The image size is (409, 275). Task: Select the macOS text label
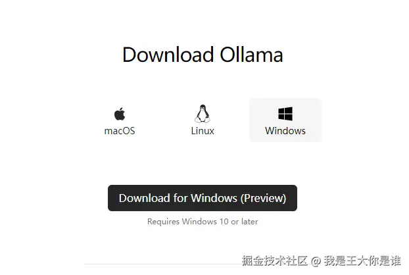point(120,131)
